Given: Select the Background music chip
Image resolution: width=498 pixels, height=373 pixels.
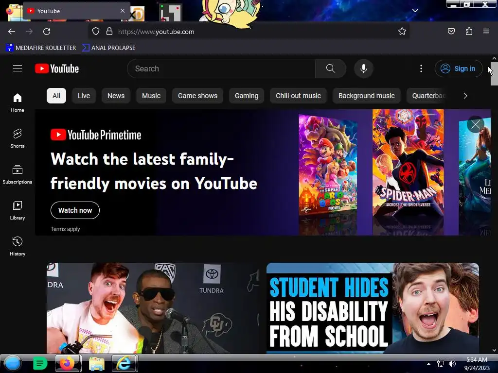Looking at the screenshot, I should (367, 96).
